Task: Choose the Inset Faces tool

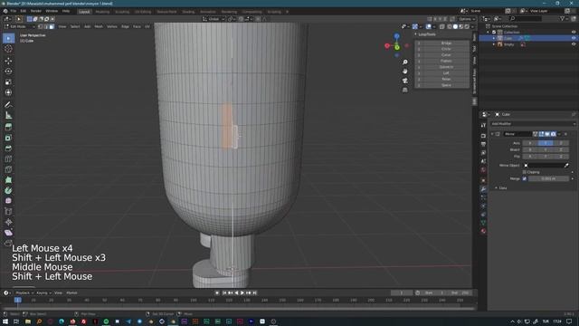Action: 8,138
